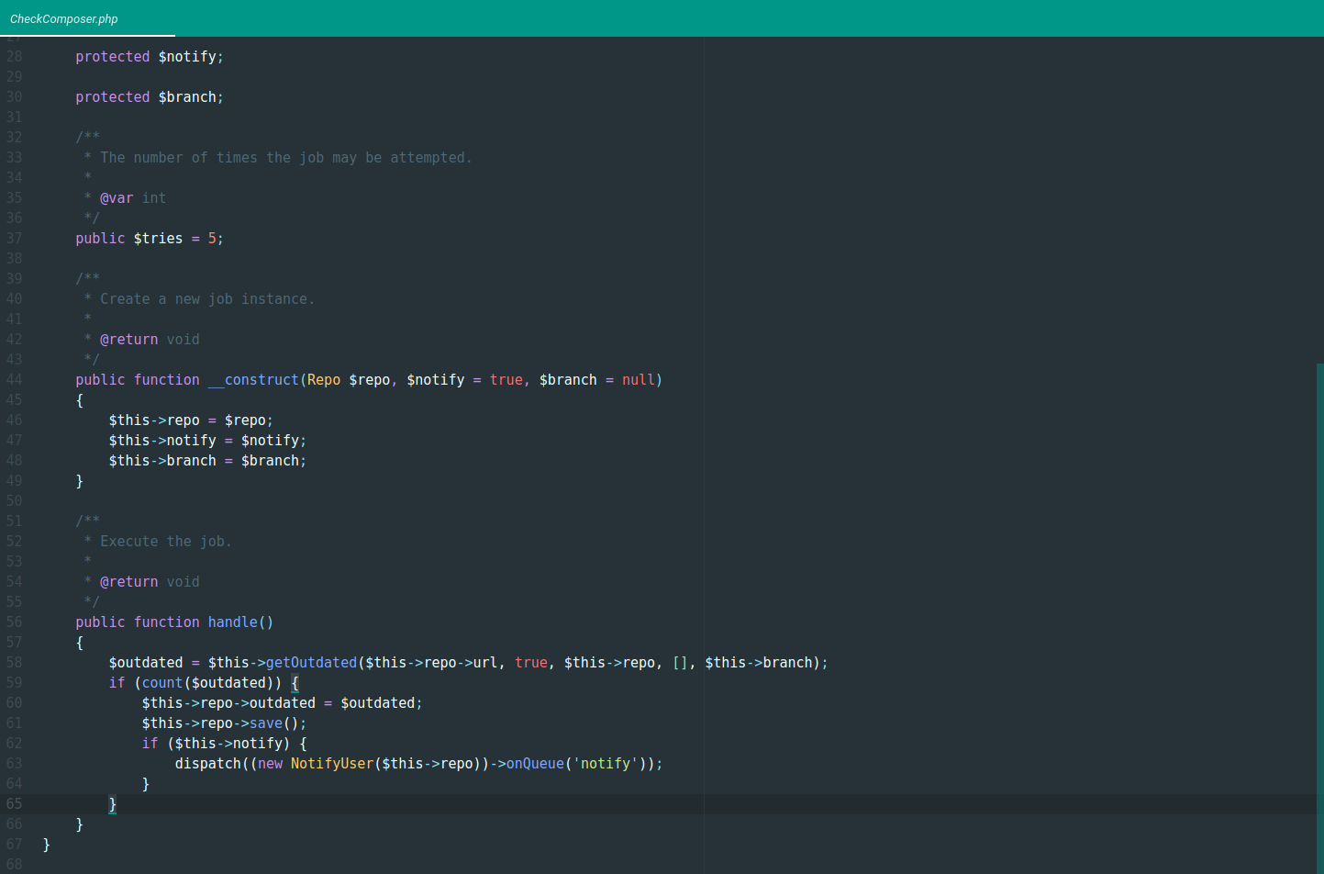Click the save() call on line 61

click(x=266, y=723)
